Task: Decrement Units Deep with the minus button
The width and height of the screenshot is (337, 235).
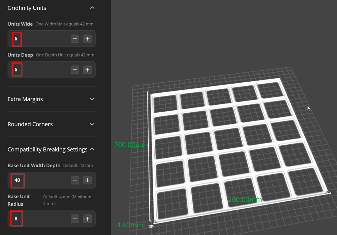Action: [75, 69]
